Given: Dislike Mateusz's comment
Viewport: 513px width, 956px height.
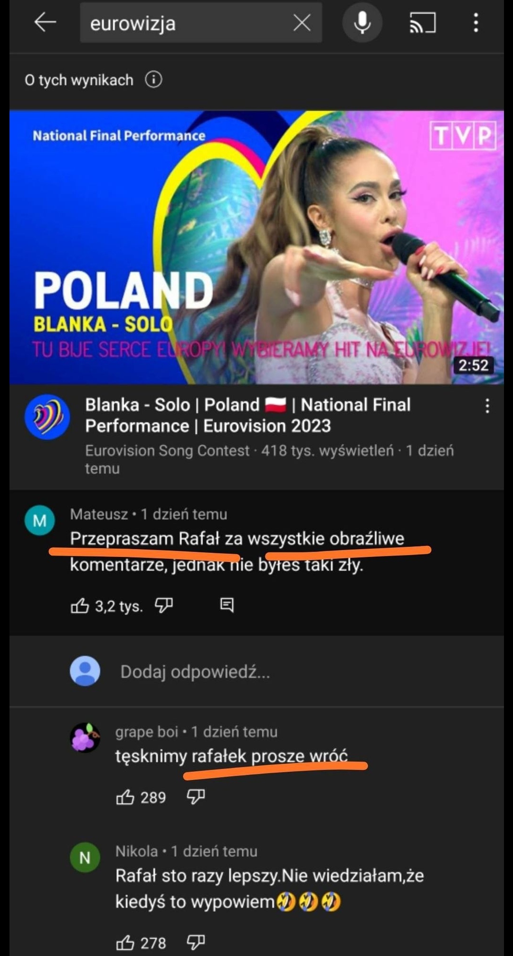Looking at the screenshot, I should [x=164, y=605].
